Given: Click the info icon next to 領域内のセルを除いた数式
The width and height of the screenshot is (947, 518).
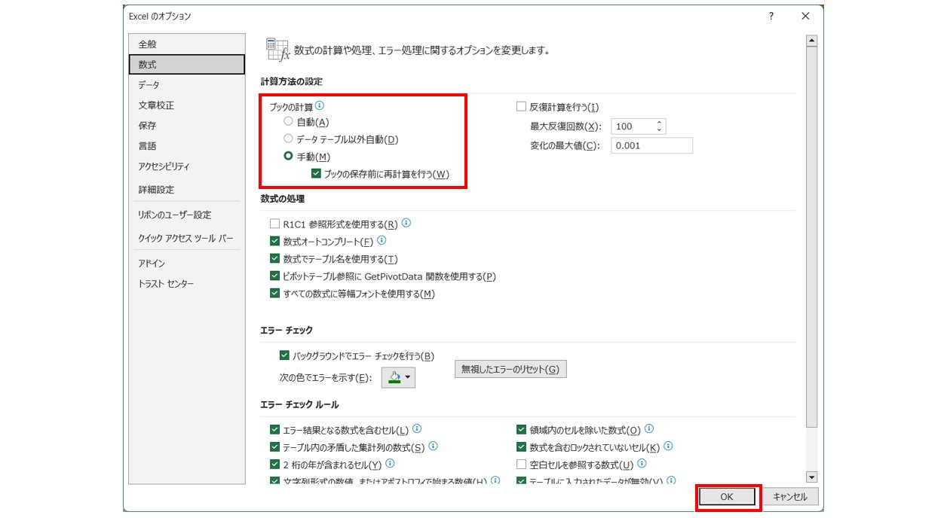Looking at the screenshot, I should (649, 429).
